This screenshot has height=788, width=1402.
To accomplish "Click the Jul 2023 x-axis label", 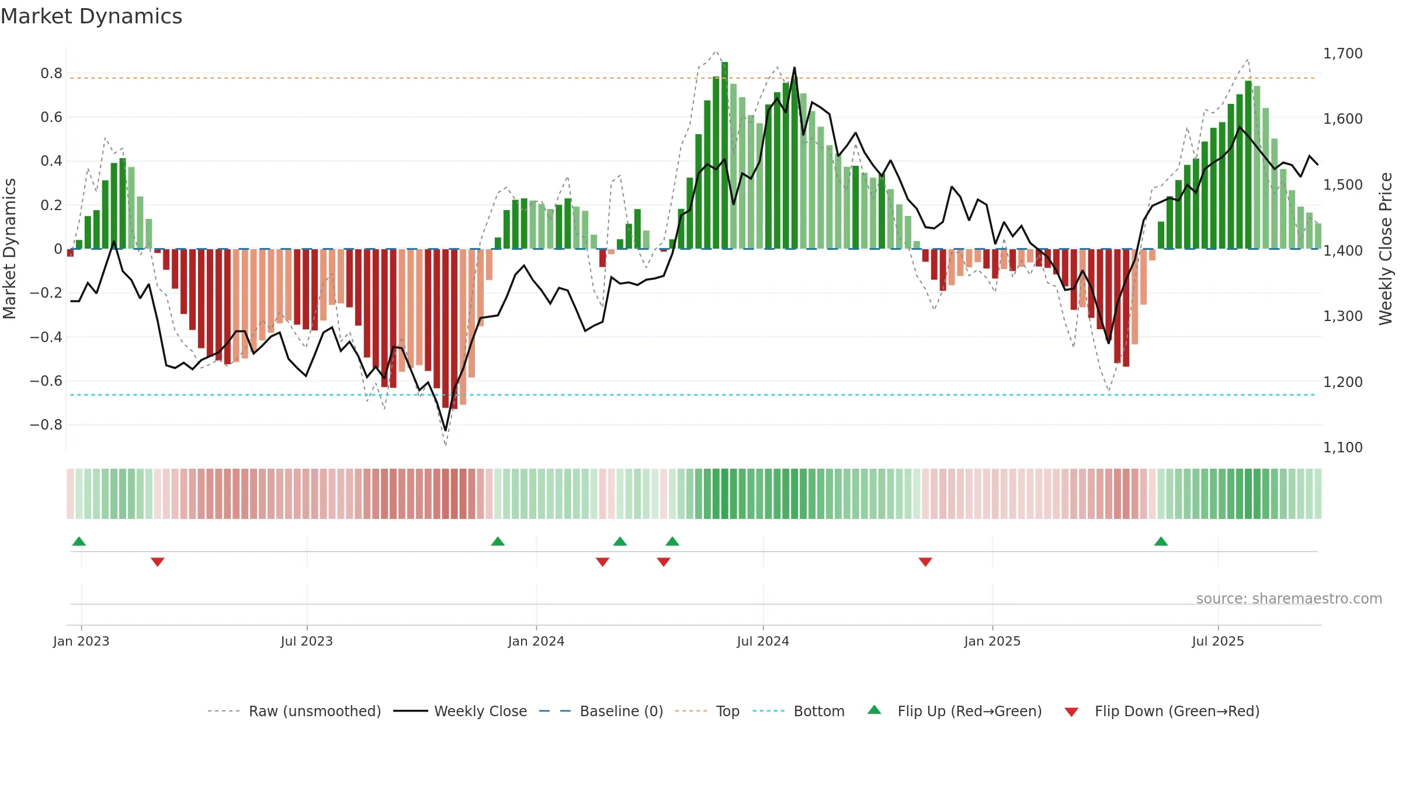I will pyautogui.click(x=307, y=641).
